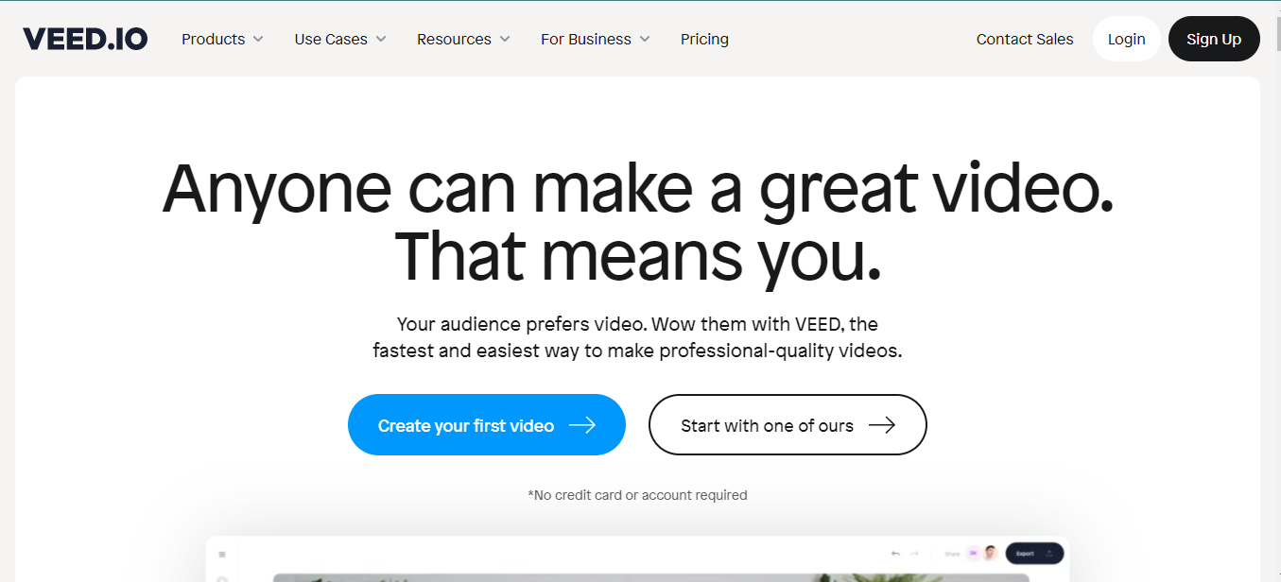Viewport: 1281px width, 582px height.
Task: Expand the Resources chevron arrow
Action: (505, 39)
